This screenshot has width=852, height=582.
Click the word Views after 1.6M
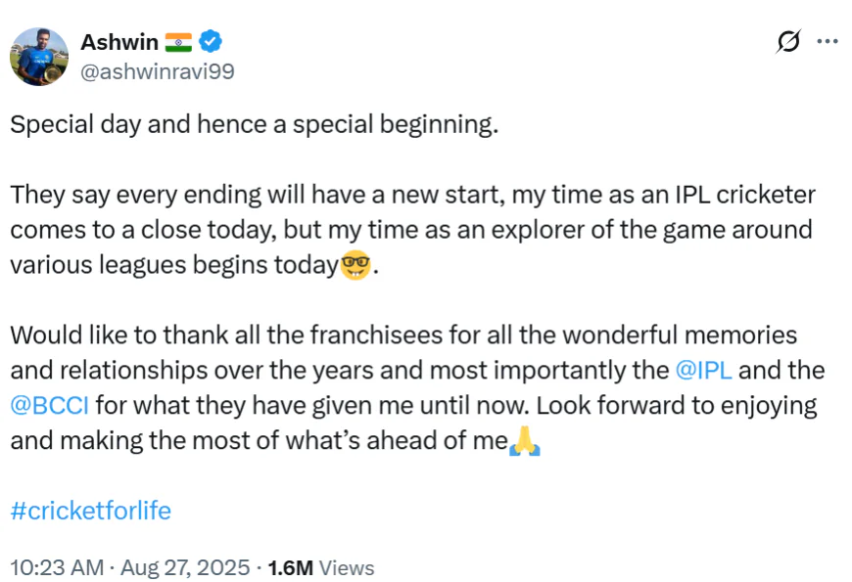347,568
